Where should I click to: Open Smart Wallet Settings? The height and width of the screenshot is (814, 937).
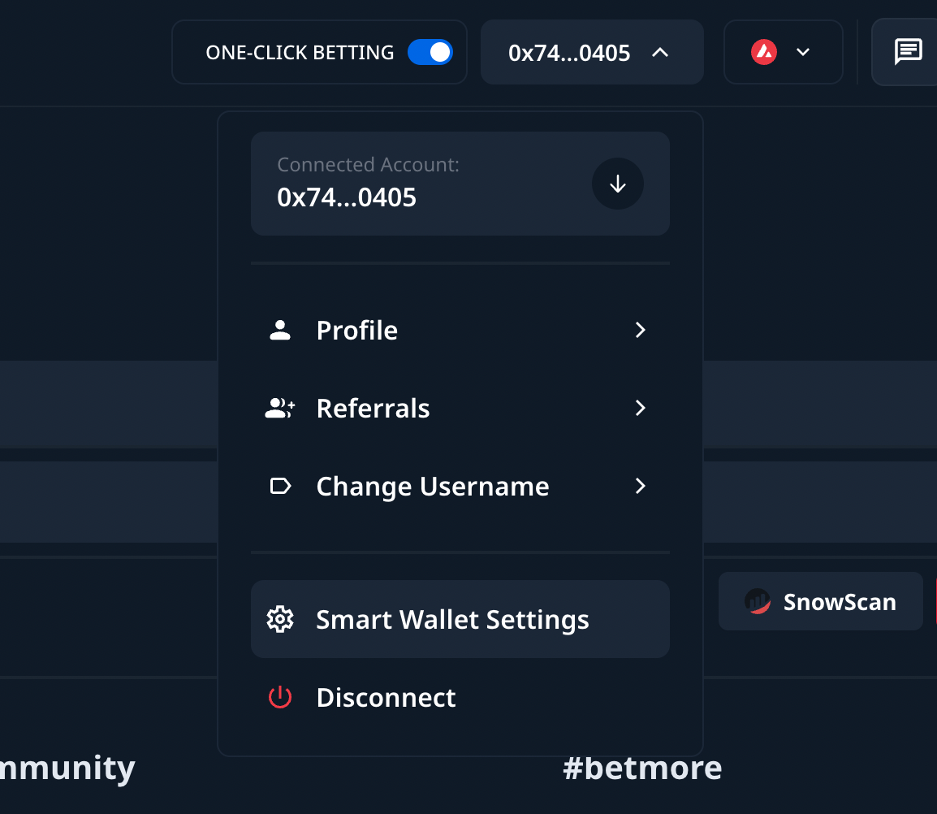(452, 620)
